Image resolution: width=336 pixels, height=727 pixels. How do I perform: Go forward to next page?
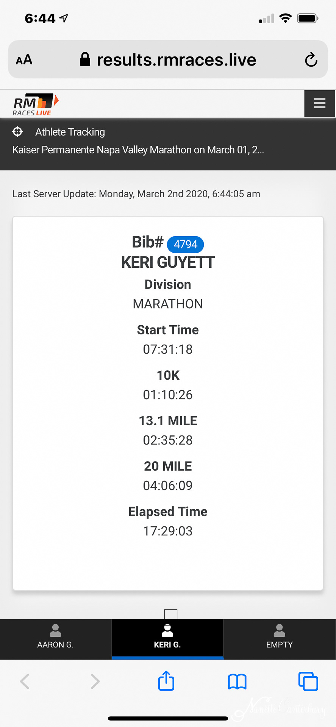click(x=95, y=681)
